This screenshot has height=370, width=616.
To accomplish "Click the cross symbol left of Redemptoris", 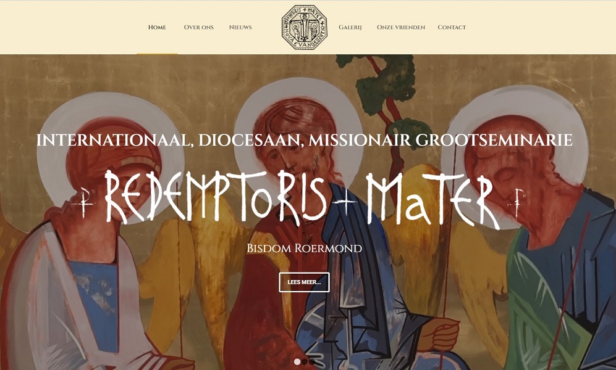I will [83, 203].
